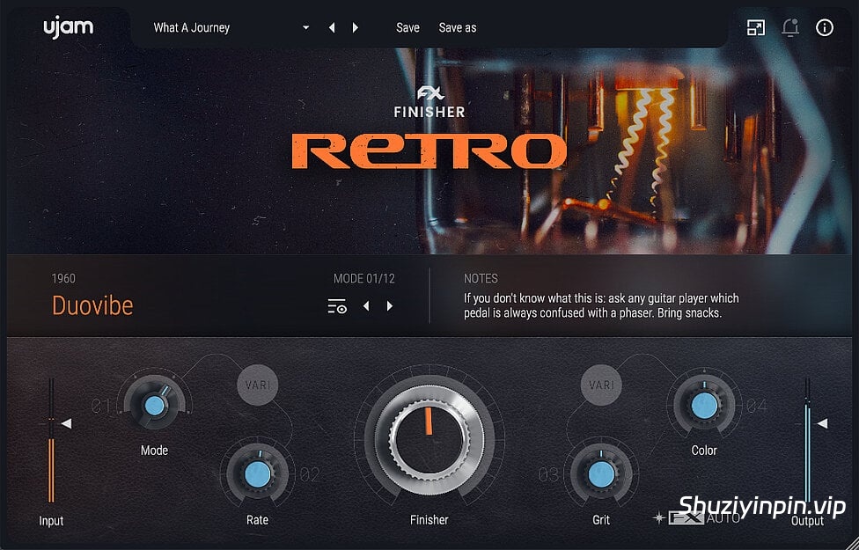Click the Mode knob
This screenshot has height=550, width=859.
(155, 406)
